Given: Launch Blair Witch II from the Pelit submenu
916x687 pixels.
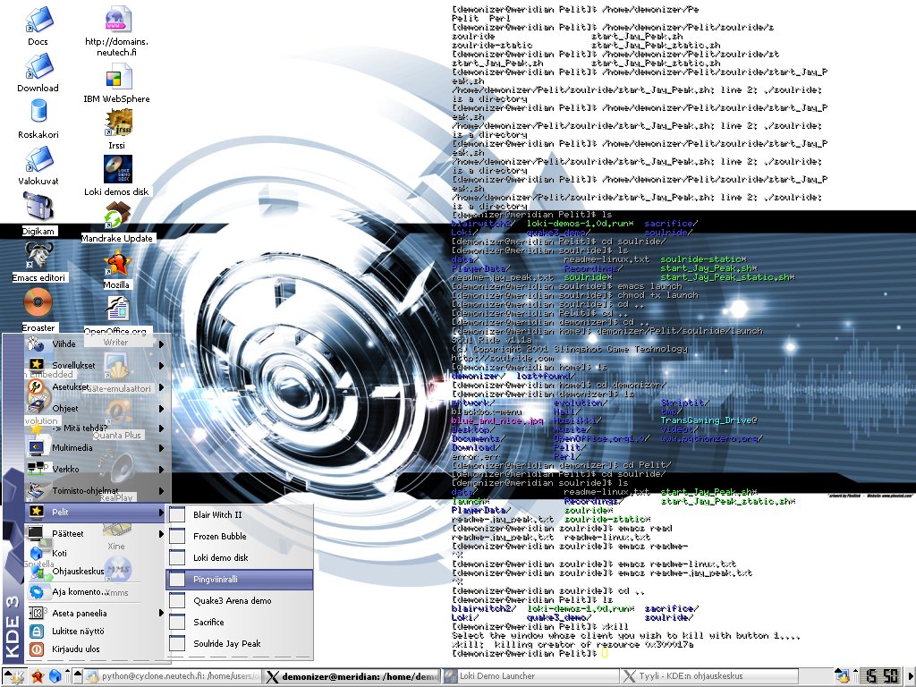Looking at the screenshot, I should tap(240, 514).
